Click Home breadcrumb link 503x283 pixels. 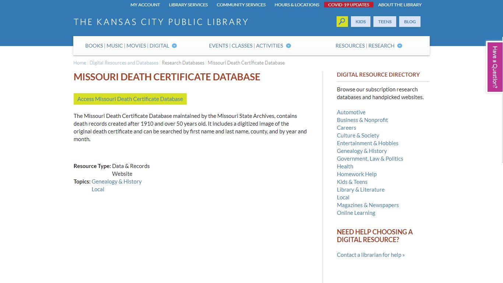pos(80,63)
